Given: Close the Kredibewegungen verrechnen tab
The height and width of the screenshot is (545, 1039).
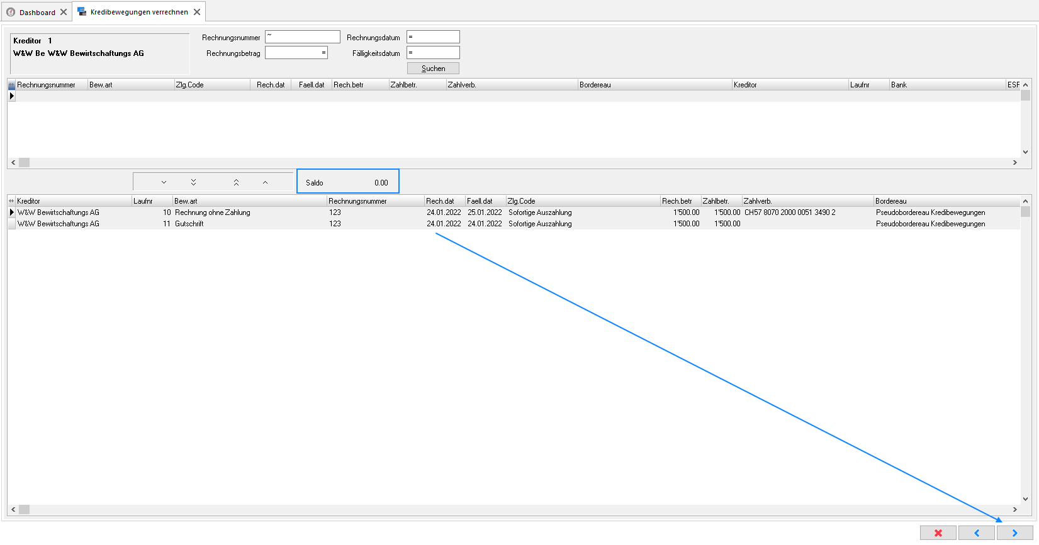Looking at the screenshot, I should click(197, 12).
